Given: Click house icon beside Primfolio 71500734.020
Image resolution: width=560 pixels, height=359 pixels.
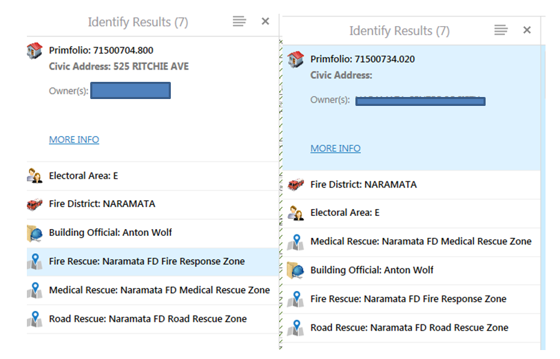Looking at the screenshot, I should coord(295,60).
